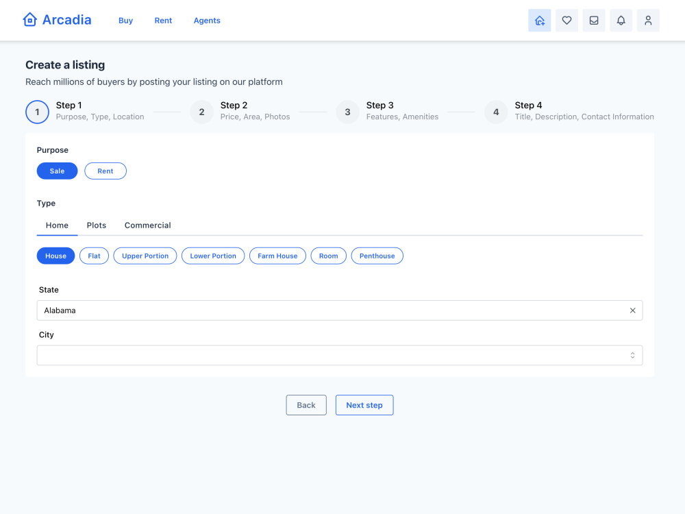Screen dimensions: 685x514
Task: Click the Arcadia house logo icon
Action: (x=29, y=20)
